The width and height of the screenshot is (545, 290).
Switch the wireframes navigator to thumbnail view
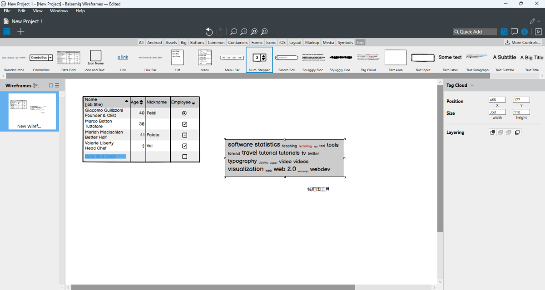51,85
